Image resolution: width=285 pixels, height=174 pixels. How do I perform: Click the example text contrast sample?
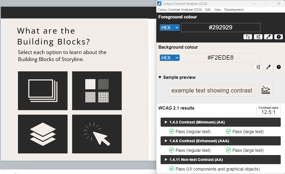[212, 90]
